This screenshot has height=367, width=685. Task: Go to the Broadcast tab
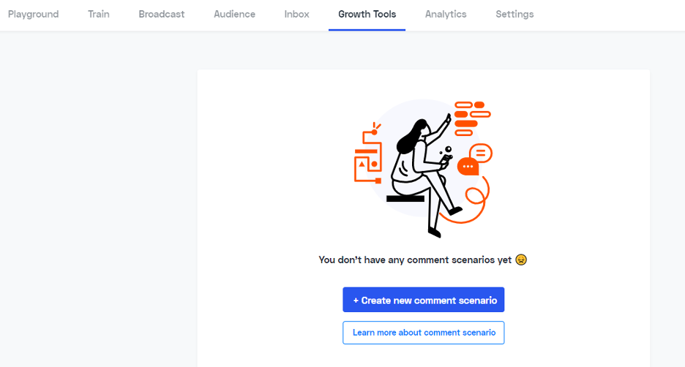[162, 15]
